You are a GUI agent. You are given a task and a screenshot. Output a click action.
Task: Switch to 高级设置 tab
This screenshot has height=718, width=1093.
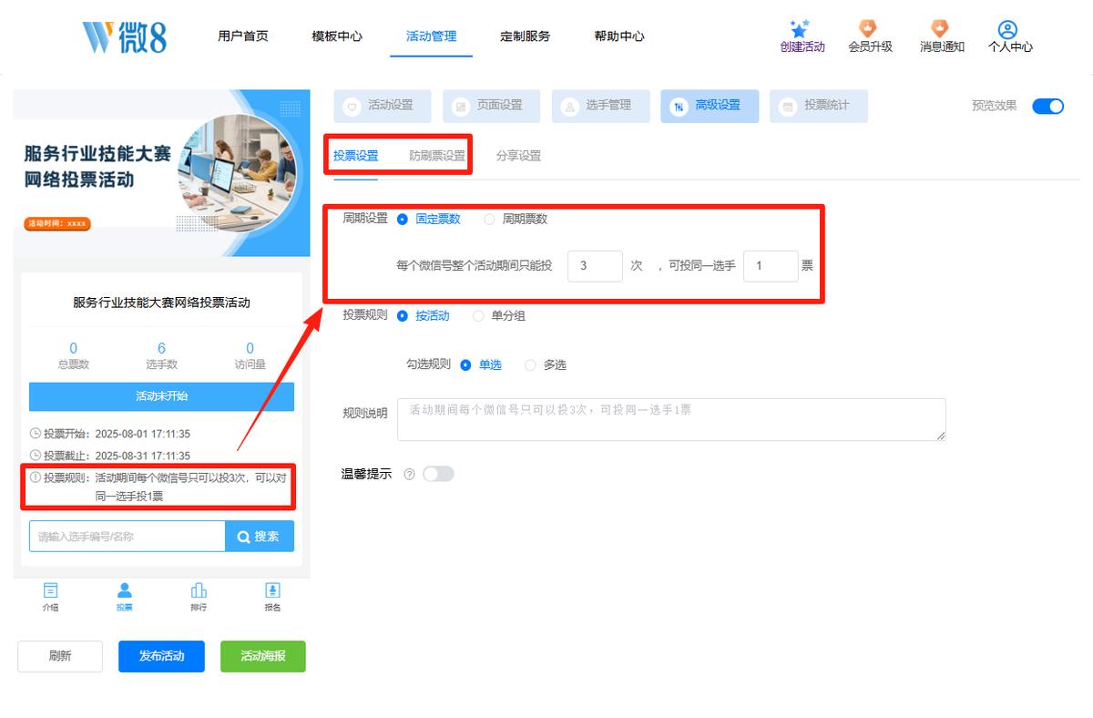coord(710,106)
